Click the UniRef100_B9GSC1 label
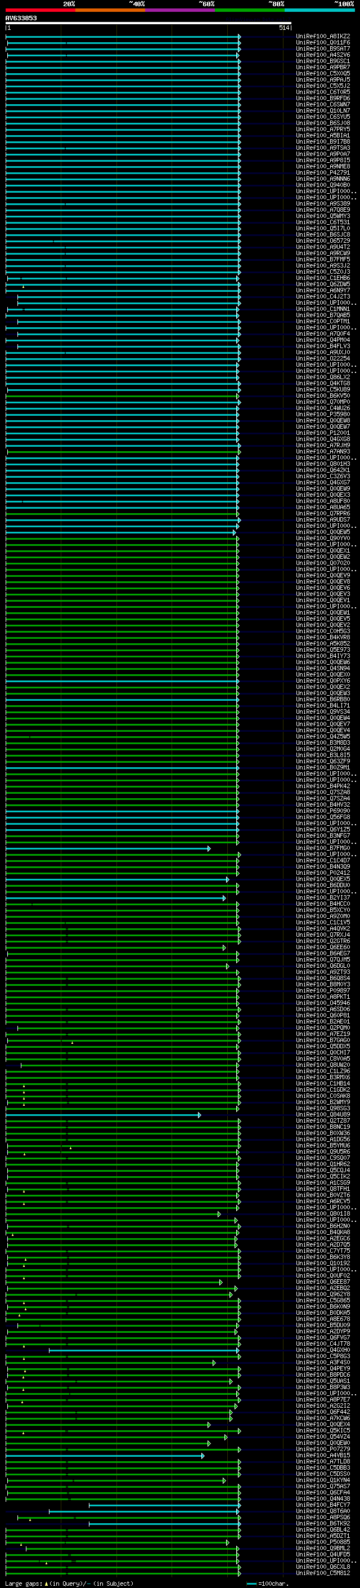Image resolution: width=360 pixels, height=1588 pixels. (x=323, y=61)
